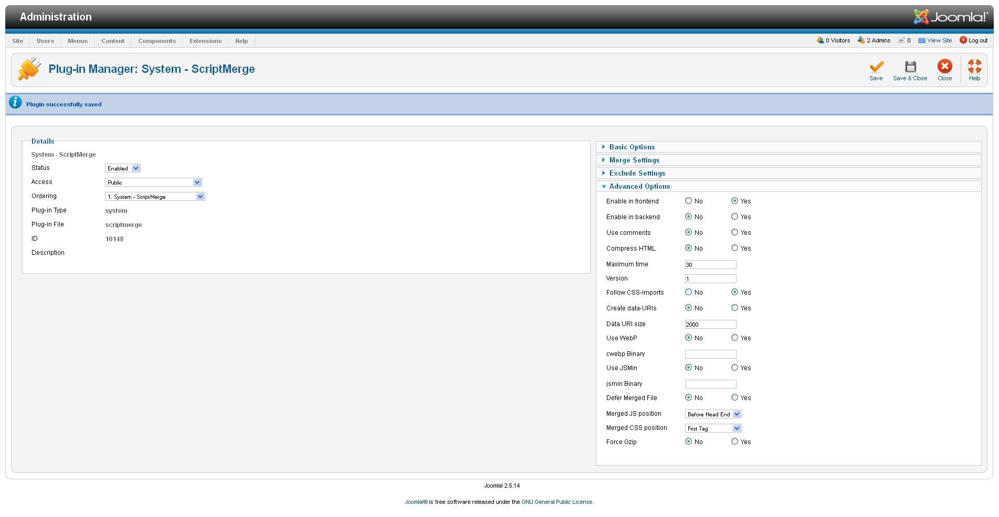Open the Extensions menu
This screenshot has width=999, height=517.
[205, 41]
